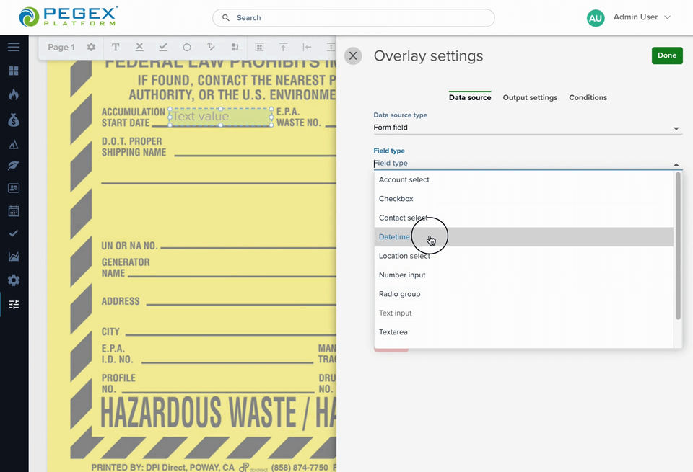This screenshot has width=693, height=472.
Task: Open the contact card icon in the sidebar
Action: click(14, 188)
